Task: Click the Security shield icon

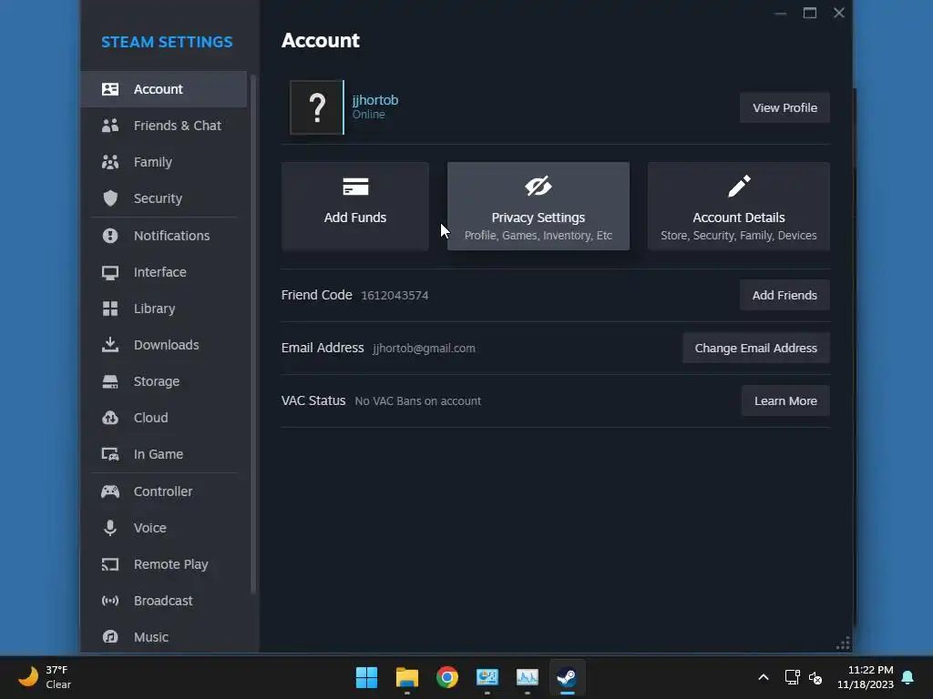Action: pos(110,198)
